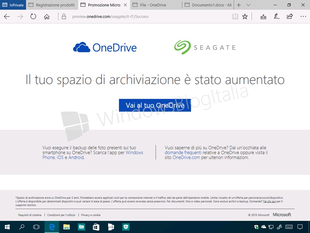Click the Fai clic qui support link
Screen dimensions: 310x233
(x=269, y=201)
